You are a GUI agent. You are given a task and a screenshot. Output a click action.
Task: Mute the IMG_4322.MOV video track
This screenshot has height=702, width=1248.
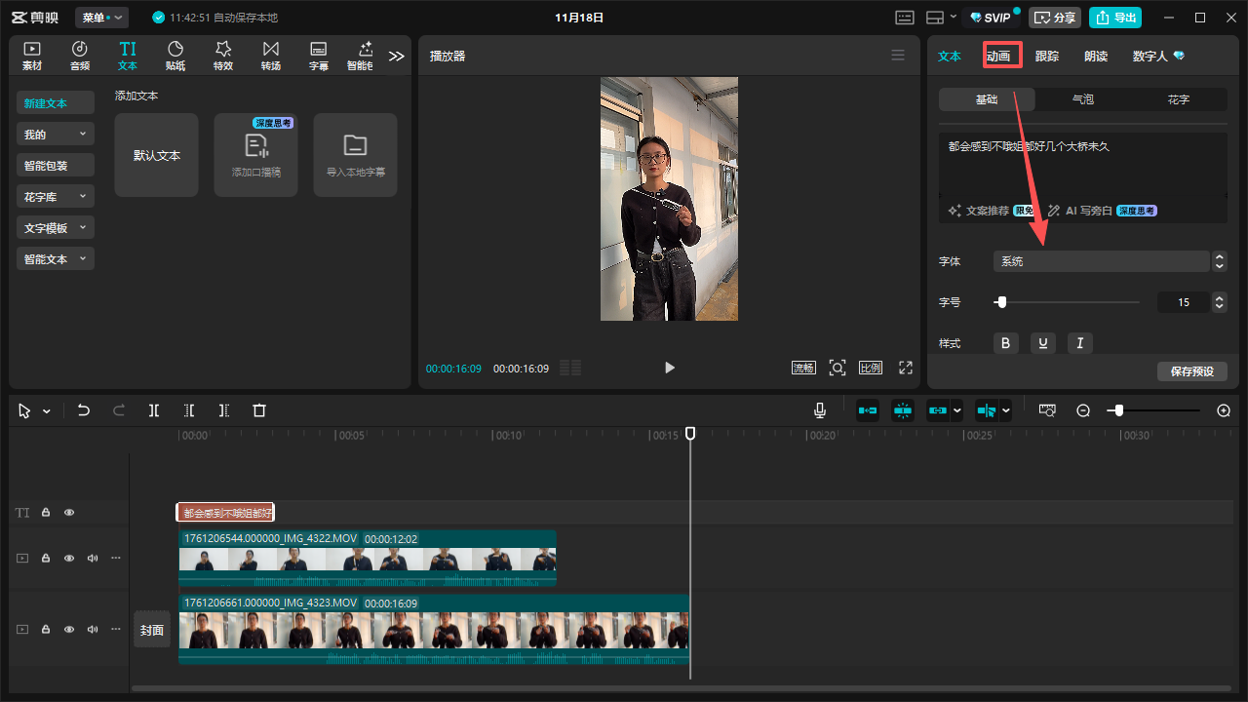(x=93, y=559)
